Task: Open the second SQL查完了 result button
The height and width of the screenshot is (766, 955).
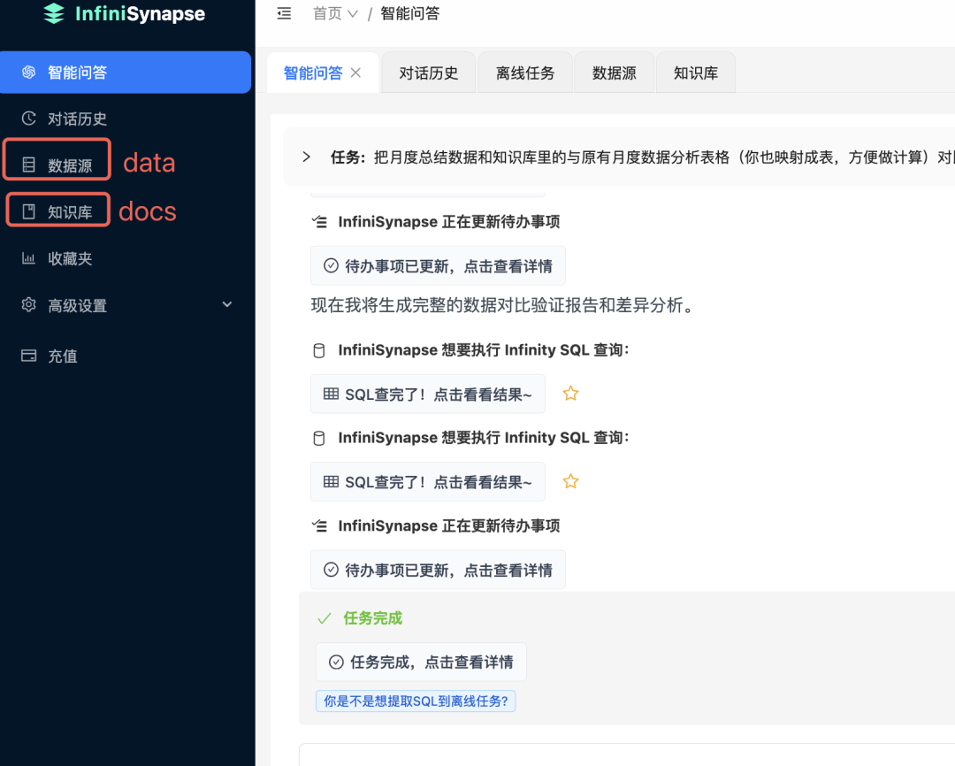Action: (x=428, y=482)
